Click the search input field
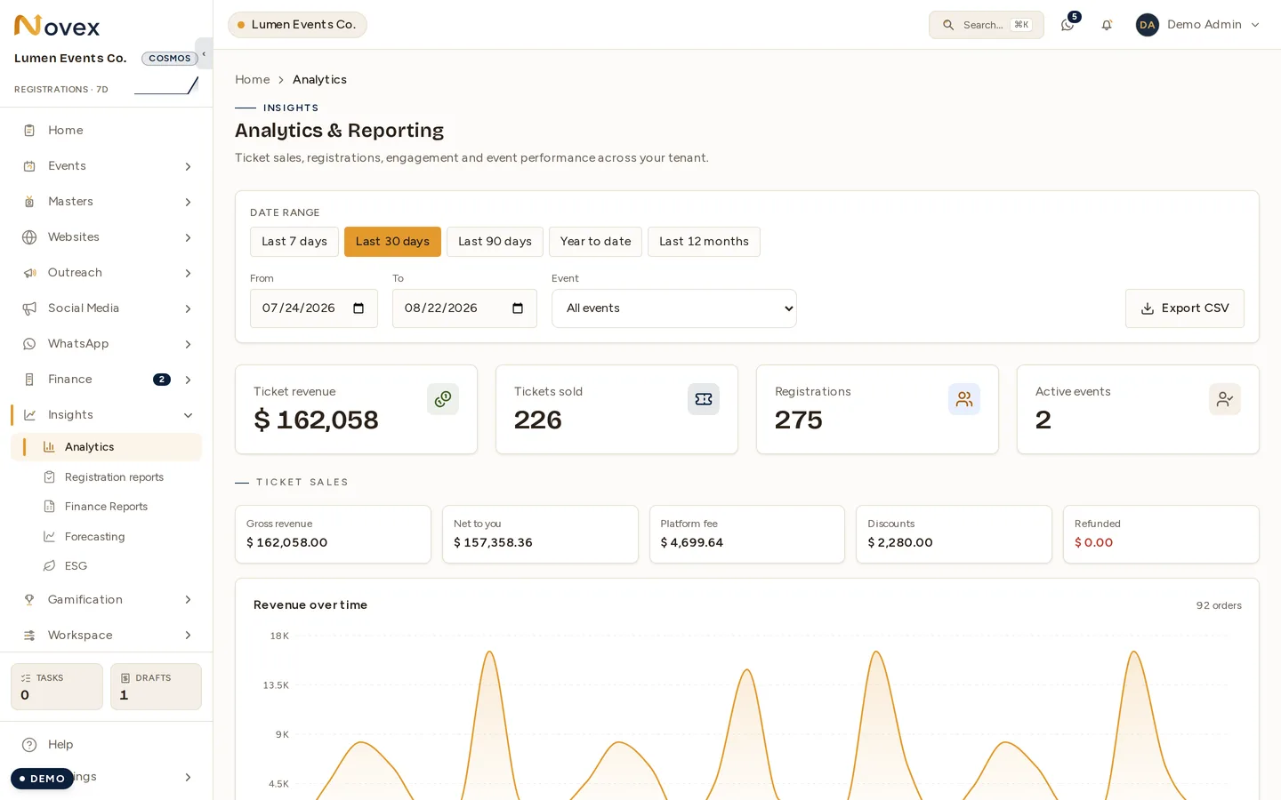The height and width of the screenshot is (800, 1281). (987, 25)
